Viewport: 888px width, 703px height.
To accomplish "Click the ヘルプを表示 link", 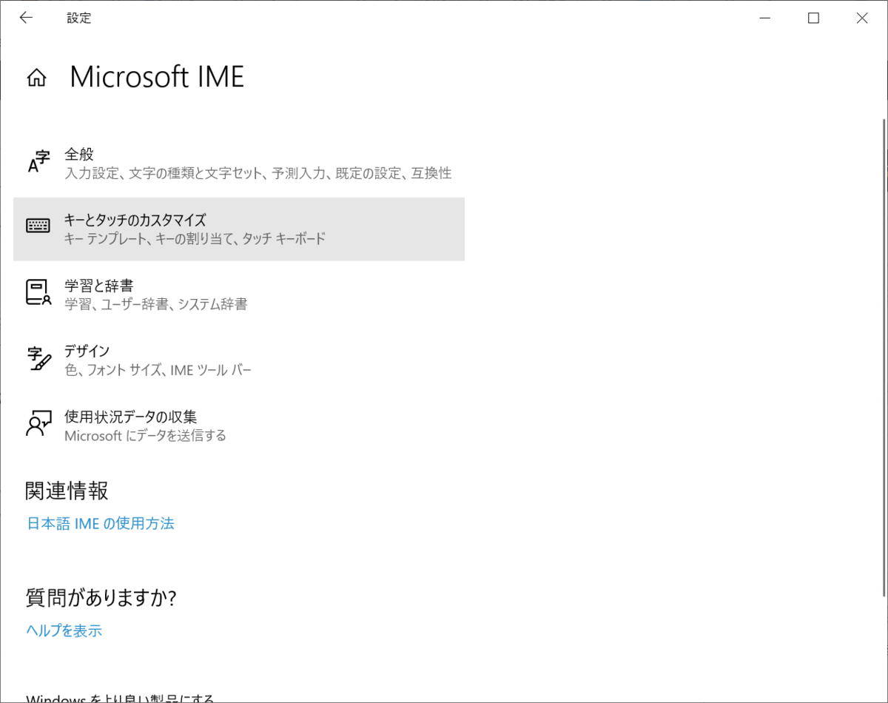I will pyautogui.click(x=64, y=631).
